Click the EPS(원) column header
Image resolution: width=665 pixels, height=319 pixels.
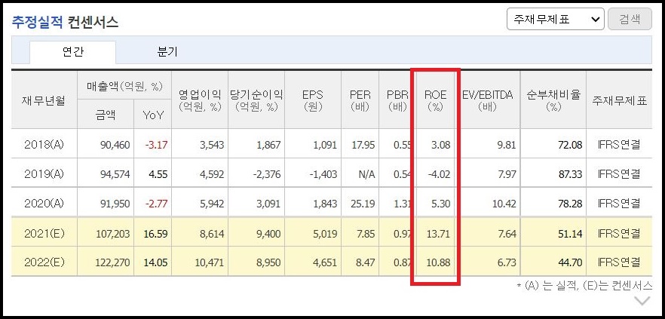click(x=313, y=101)
